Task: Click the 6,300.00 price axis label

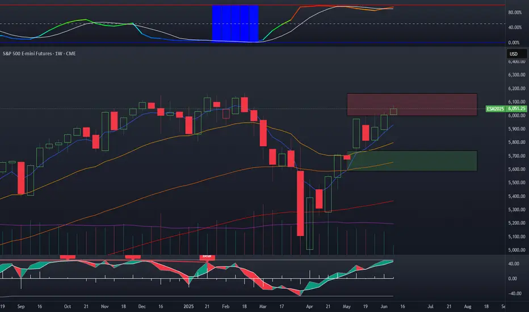Action: [517, 75]
